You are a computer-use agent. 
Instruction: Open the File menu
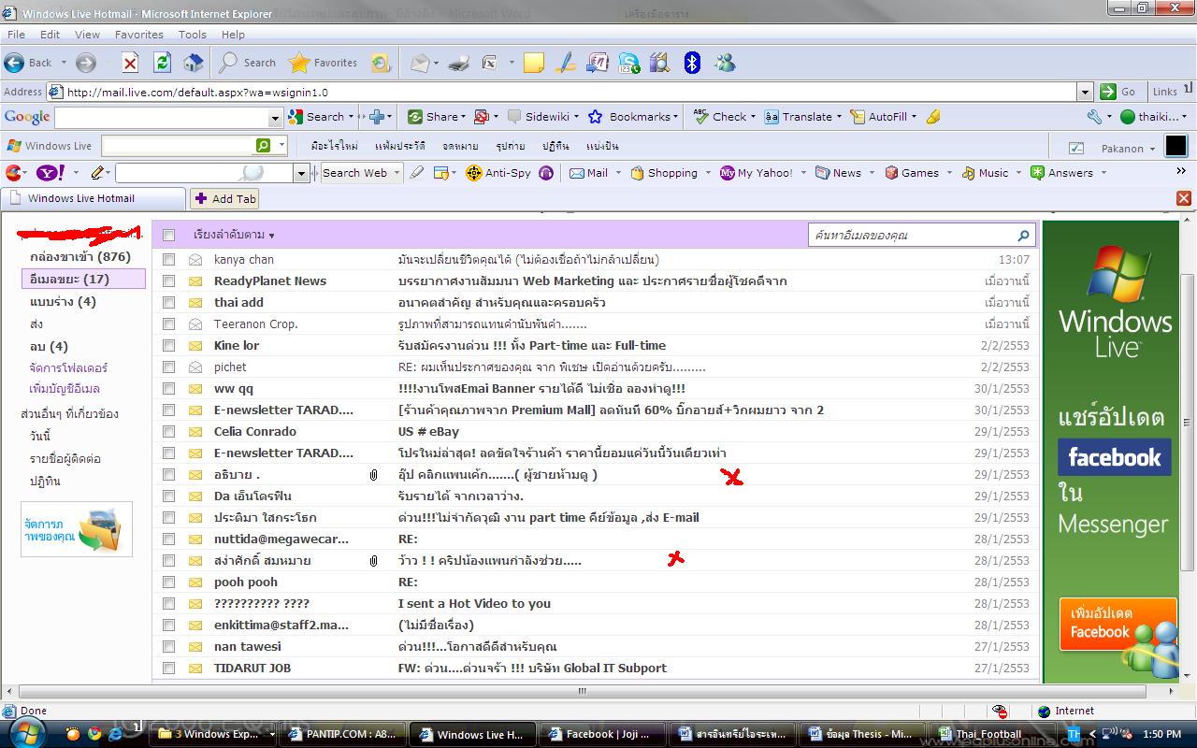click(x=16, y=35)
